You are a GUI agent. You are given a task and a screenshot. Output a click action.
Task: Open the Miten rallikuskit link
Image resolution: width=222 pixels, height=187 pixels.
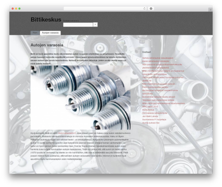(163, 103)
